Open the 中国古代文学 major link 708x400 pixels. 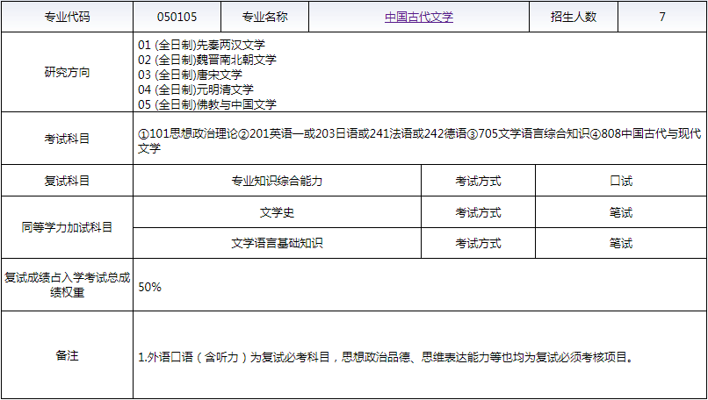click(419, 17)
